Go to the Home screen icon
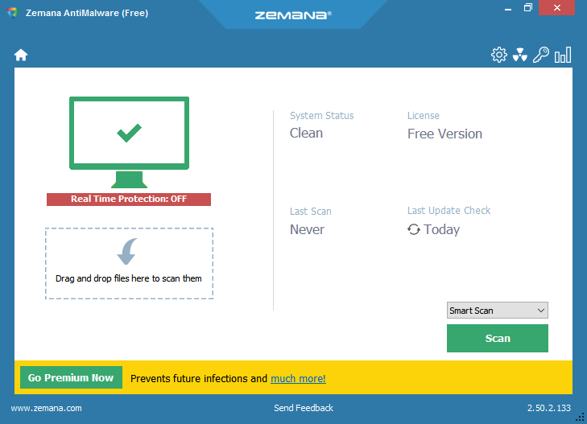The height and width of the screenshot is (424, 587). tap(21, 55)
